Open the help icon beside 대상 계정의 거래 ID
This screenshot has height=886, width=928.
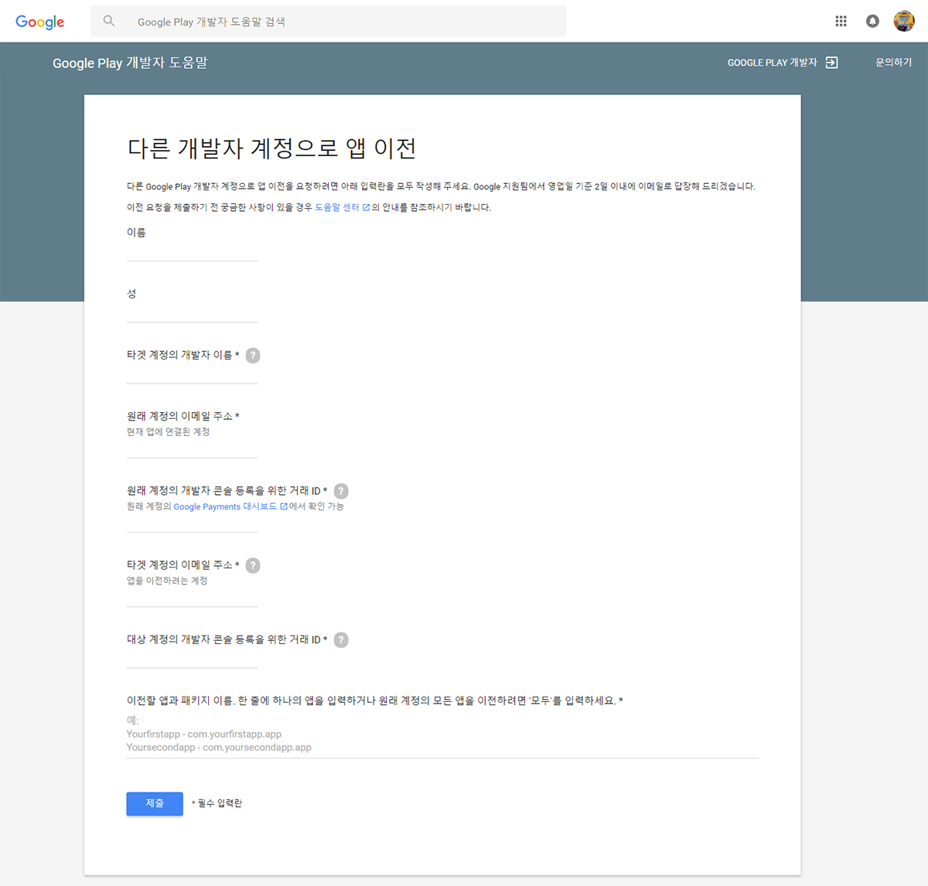point(341,639)
